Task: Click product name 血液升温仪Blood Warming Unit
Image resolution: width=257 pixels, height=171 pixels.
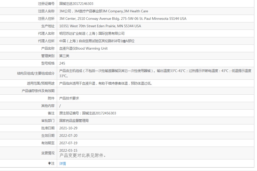Action: [x=83, y=48]
